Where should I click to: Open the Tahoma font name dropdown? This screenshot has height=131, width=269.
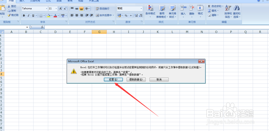(x=47, y=9)
